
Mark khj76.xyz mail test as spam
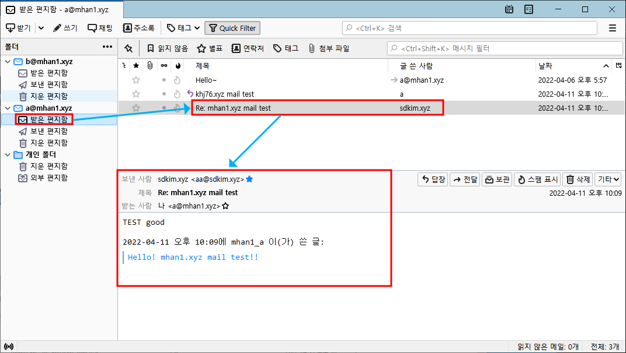pos(178,94)
